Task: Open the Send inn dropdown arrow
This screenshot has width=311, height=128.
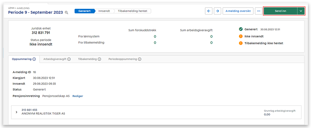Action: [x=301, y=11]
